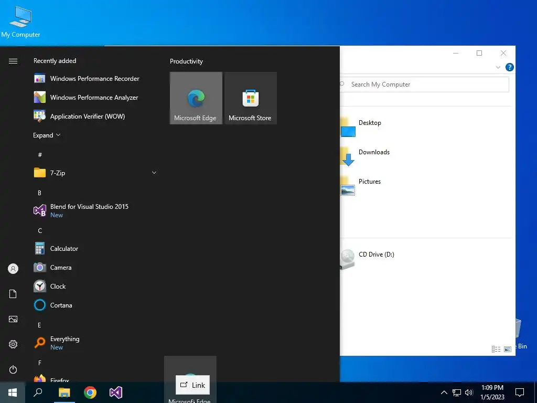
Task: Open the Everything search app
Action: [95, 343]
